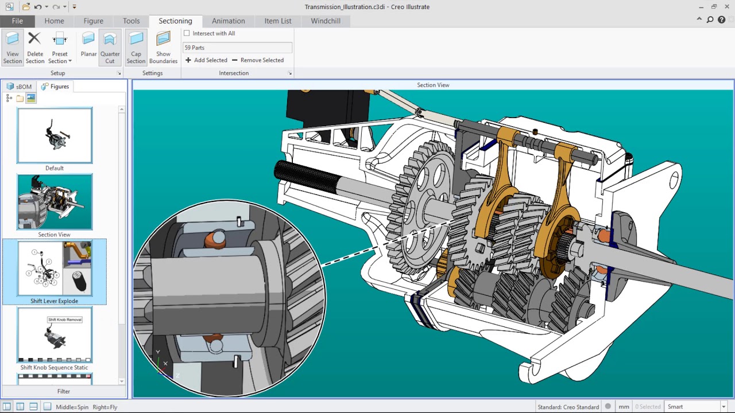
Task: Open the Animation ribbon tab
Action: (x=228, y=21)
